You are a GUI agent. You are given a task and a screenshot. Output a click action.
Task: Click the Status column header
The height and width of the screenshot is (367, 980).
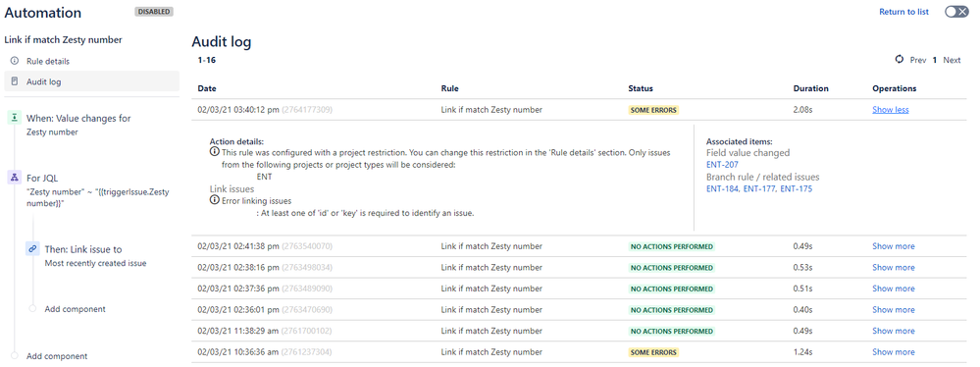pos(641,88)
